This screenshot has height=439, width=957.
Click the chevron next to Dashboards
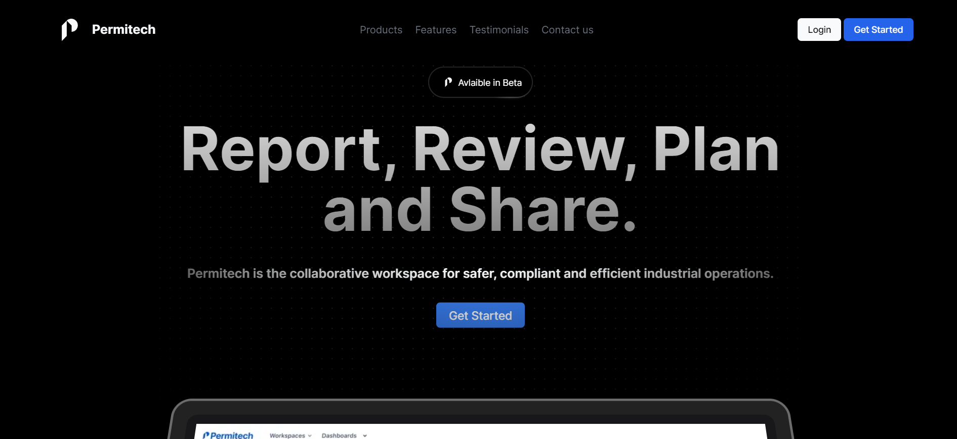pos(365,435)
